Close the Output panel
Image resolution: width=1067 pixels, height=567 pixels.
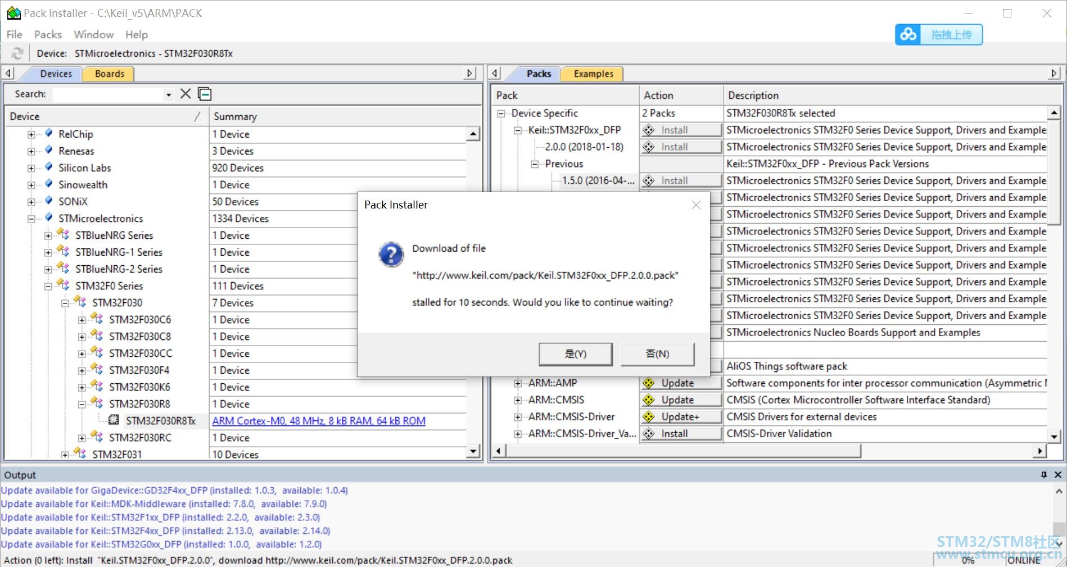[x=1057, y=475]
